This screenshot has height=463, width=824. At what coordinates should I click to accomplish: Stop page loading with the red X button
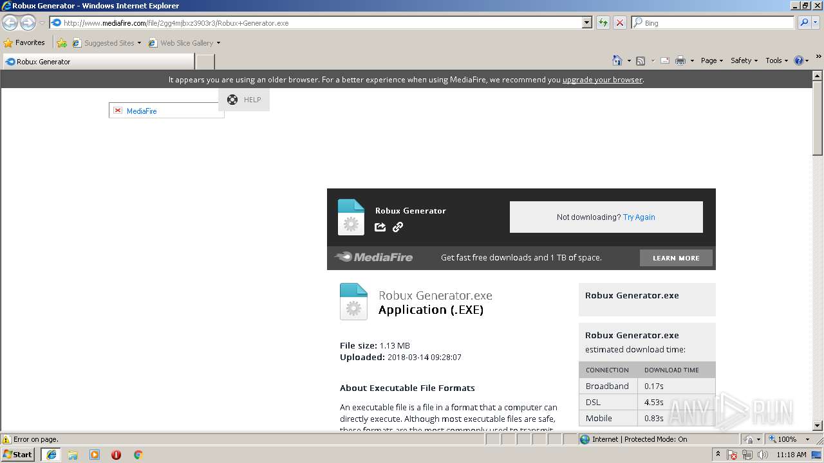tap(620, 23)
